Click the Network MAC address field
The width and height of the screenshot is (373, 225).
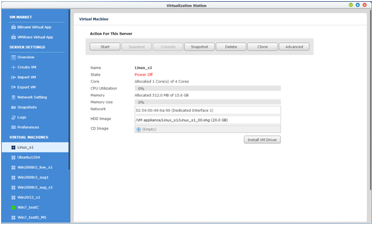click(208, 110)
